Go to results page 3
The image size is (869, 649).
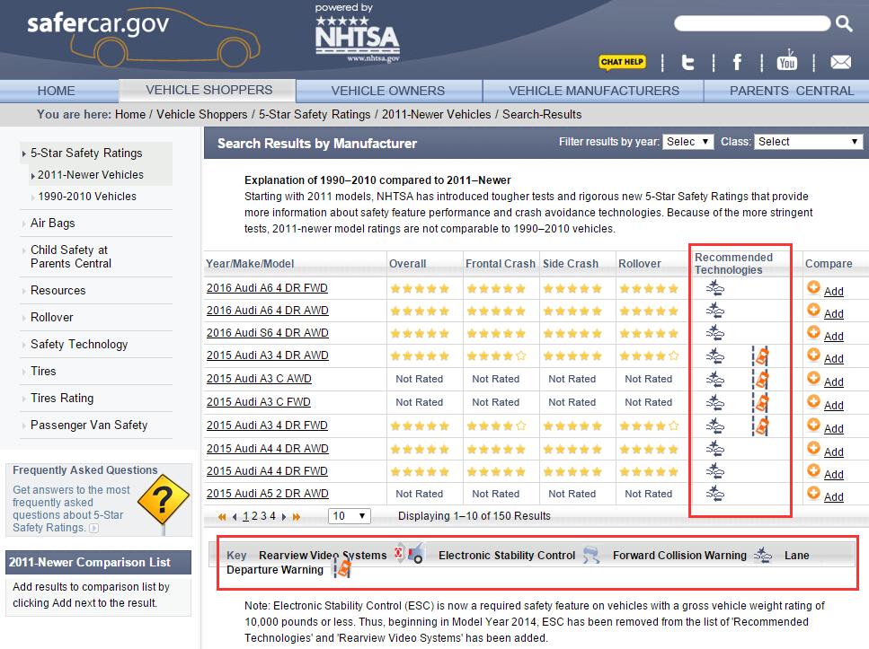[x=264, y=516]
